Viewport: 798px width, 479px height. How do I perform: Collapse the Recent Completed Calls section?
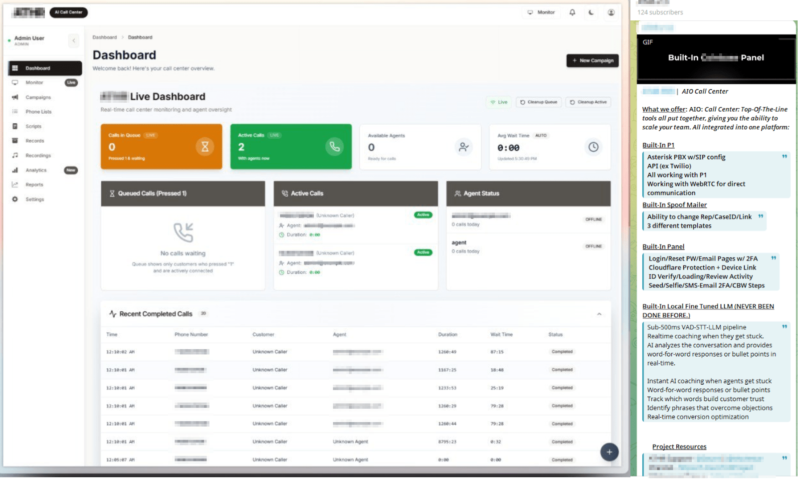click(x=599, y=314)
